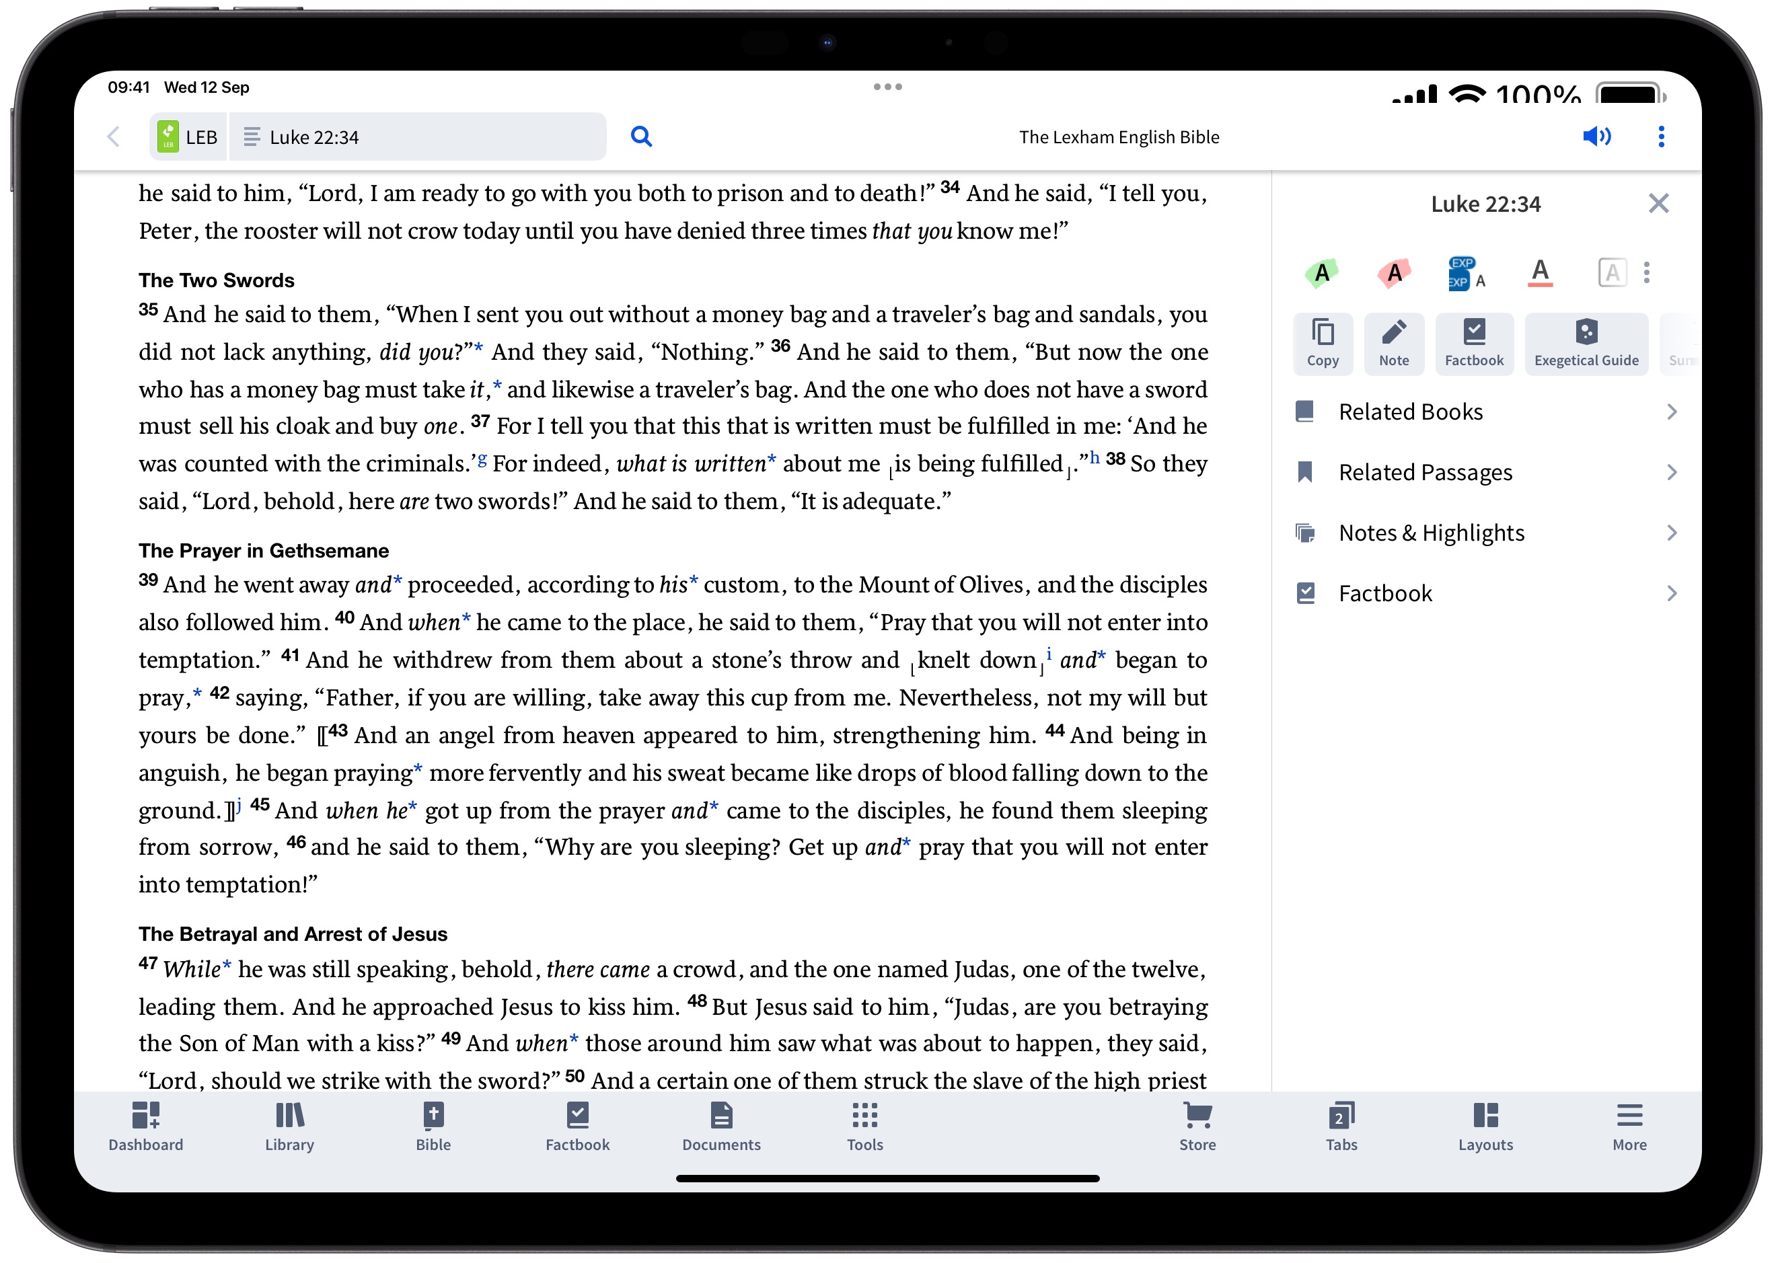Open the blue three-dot resource menu
The height and width of the screenshot is (1263, 1776).
(x=1661, y=137)
